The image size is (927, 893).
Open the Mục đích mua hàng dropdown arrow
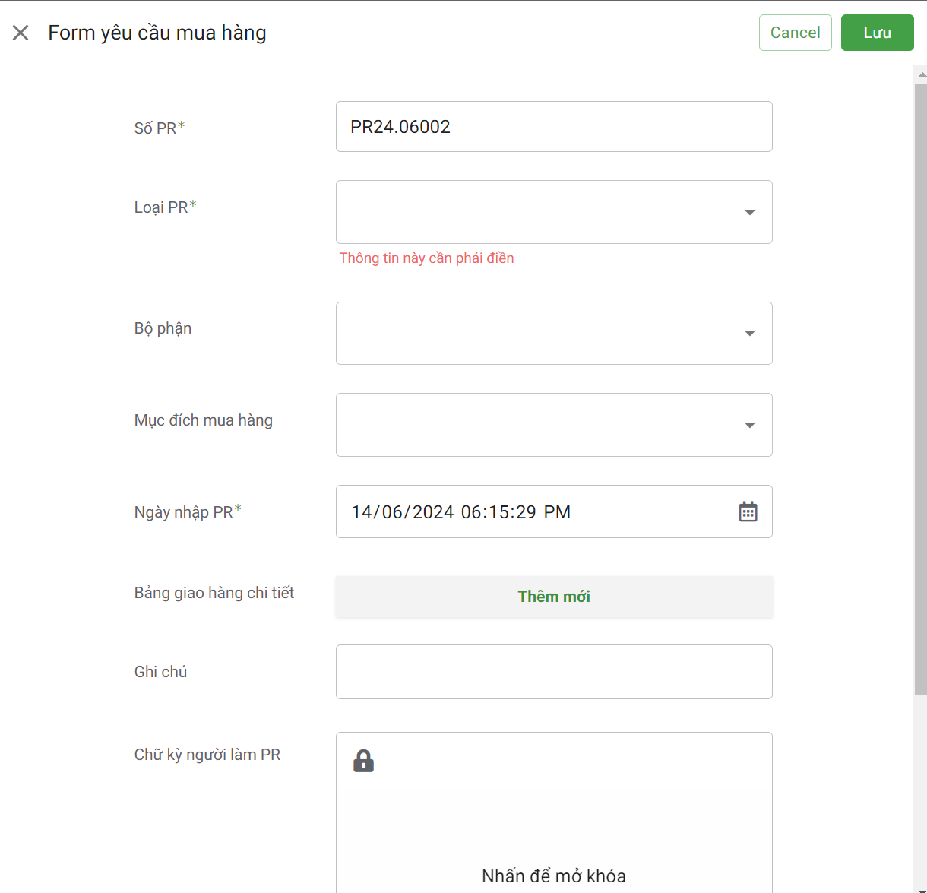pos(749,425)
